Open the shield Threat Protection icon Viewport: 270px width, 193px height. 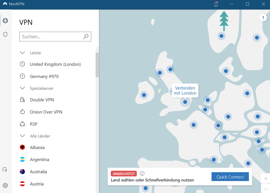[x=5, y=35]
